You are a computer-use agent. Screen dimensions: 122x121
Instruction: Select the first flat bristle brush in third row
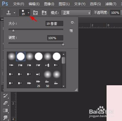pos(11,74)
